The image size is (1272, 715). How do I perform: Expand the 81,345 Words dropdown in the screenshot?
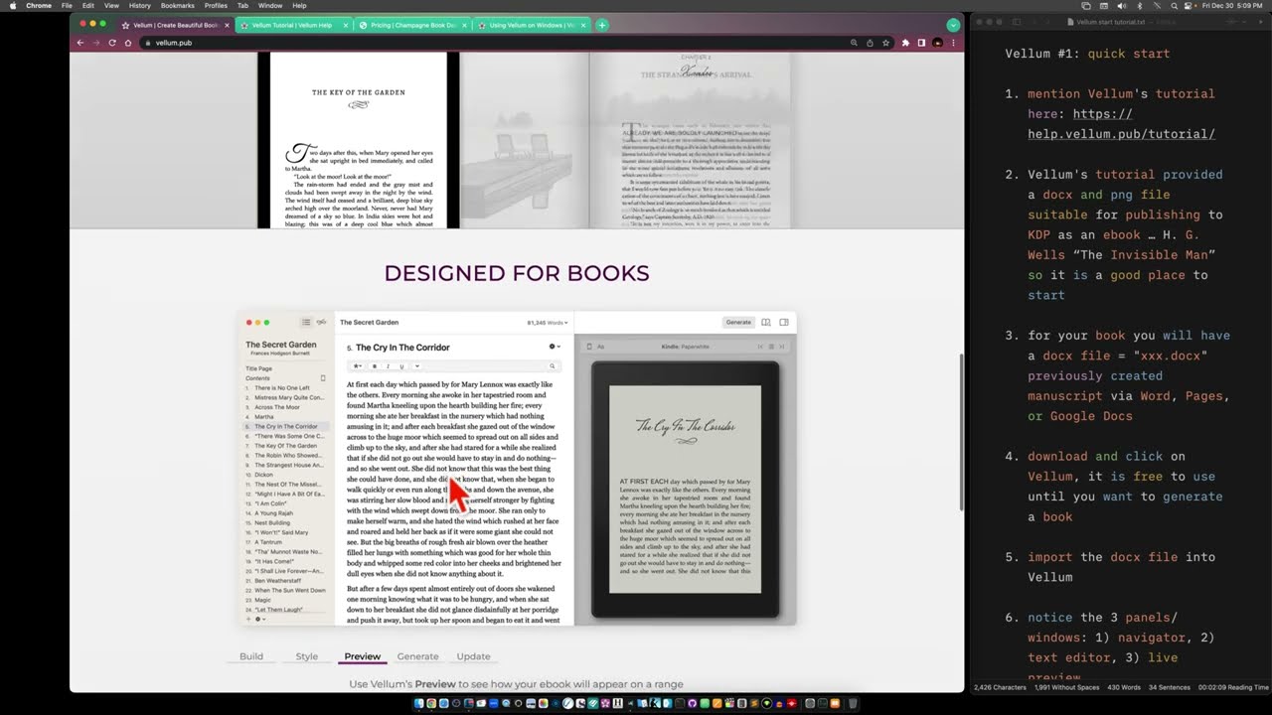548,323
